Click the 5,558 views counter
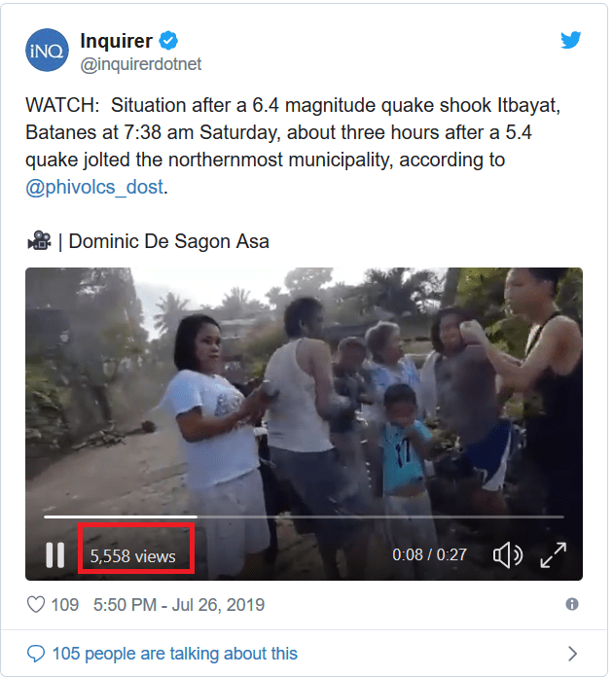The height and width of the screenshot is (677, 613). coord(133,556)
